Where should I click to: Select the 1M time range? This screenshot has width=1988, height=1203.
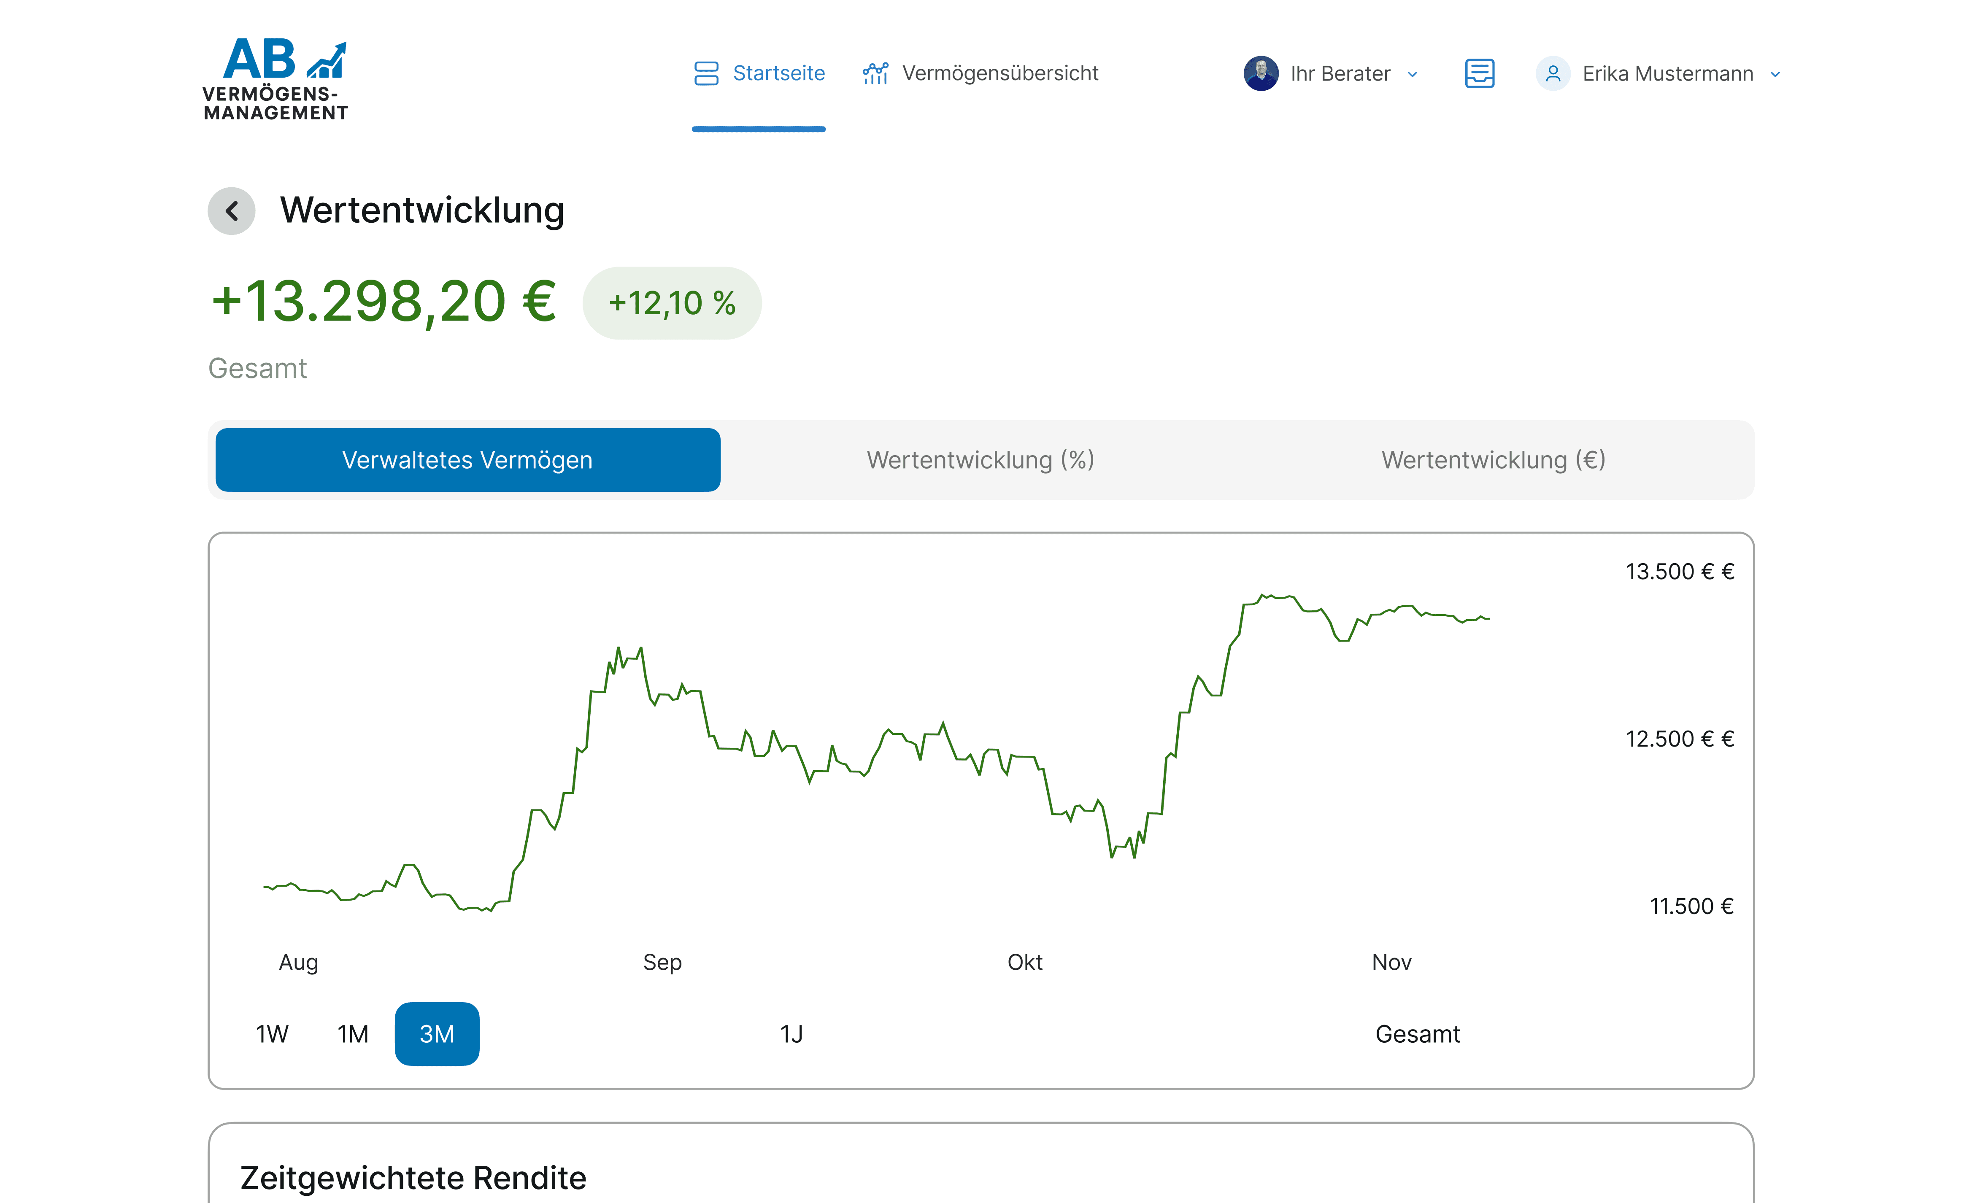tap(353, 1033)
